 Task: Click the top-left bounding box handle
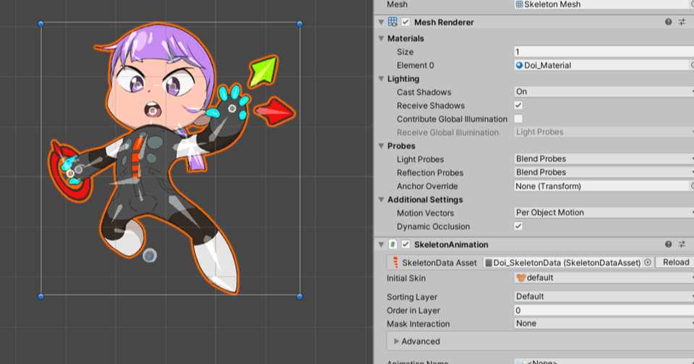[40, 23]
